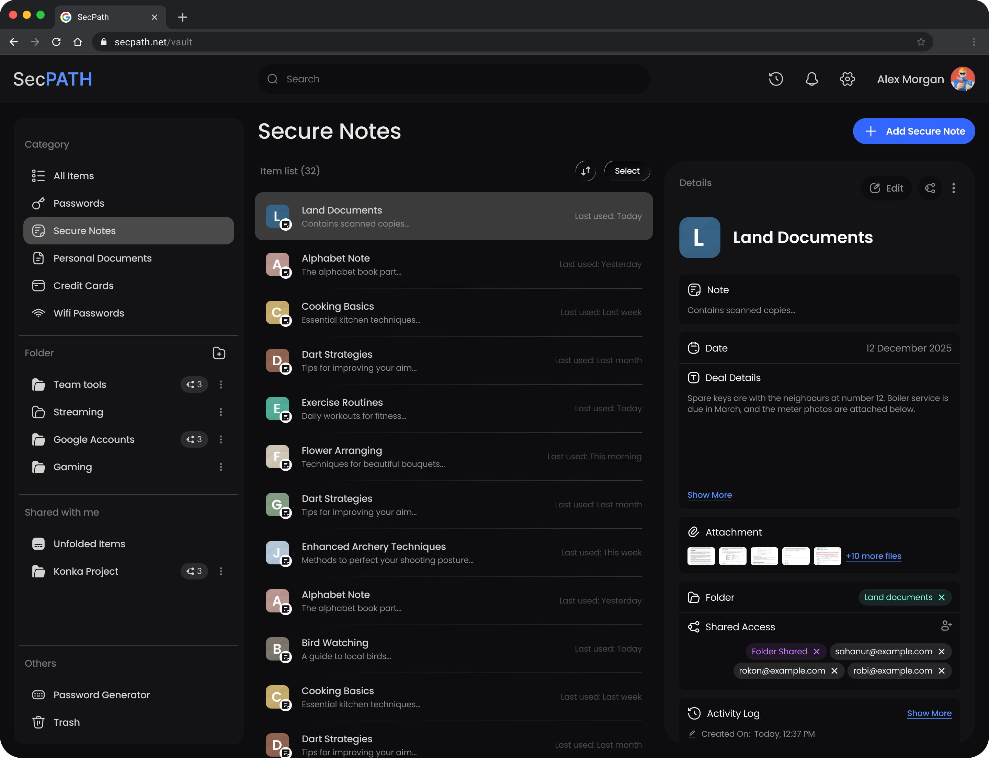This screenshot has width=989, height=758.
Task: Click browser reload button
Action: pos(56,42)
